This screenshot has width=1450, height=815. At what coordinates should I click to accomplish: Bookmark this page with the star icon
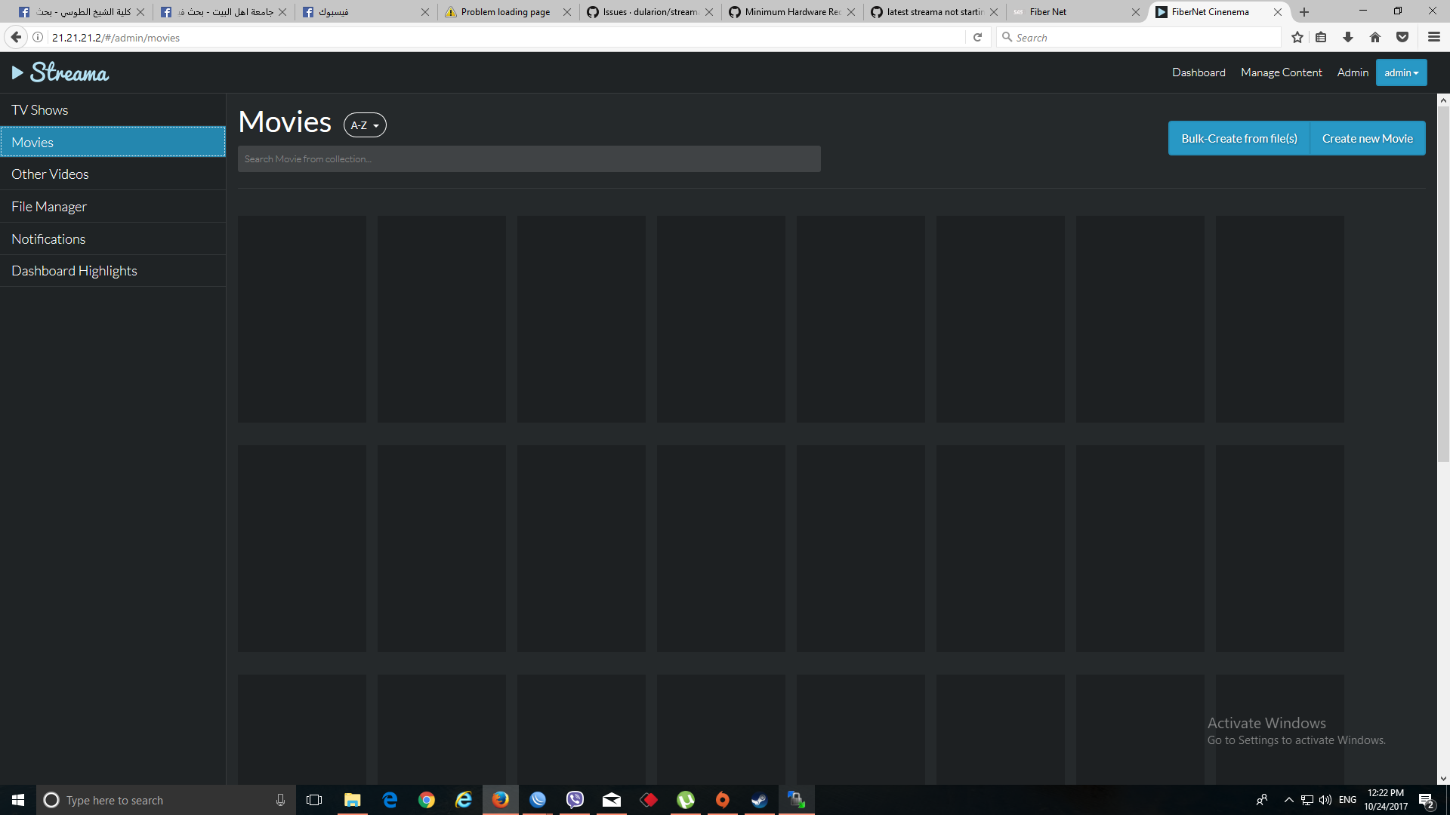point(1298,37)
